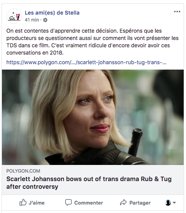Click the thumbs-up J'aime icon
The image size is (186, 213).
[23, 202]
